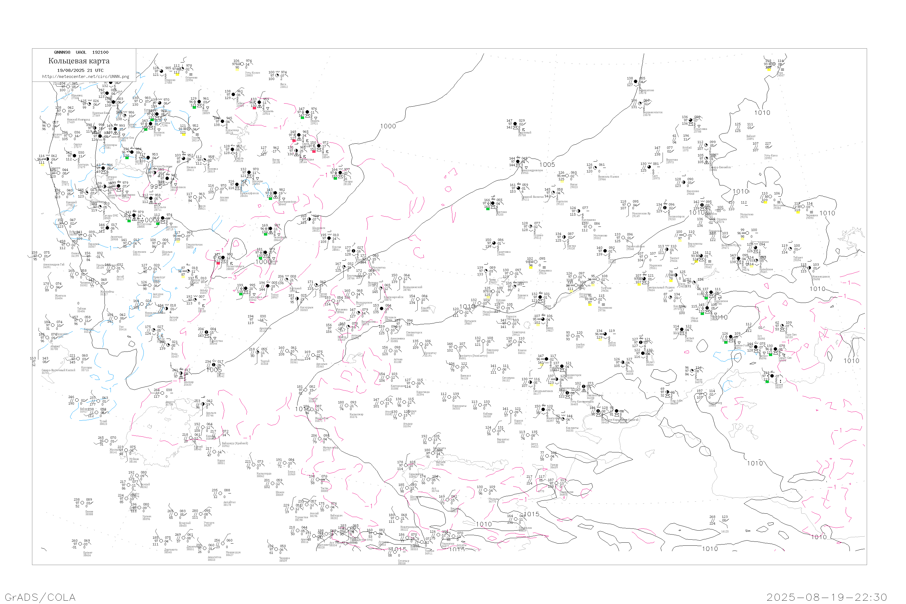Image resolution: width=906 pixels, height=604 pixels.
Task: Click the GrADS/COLA label at bottom left
Action: coord(40,597)
